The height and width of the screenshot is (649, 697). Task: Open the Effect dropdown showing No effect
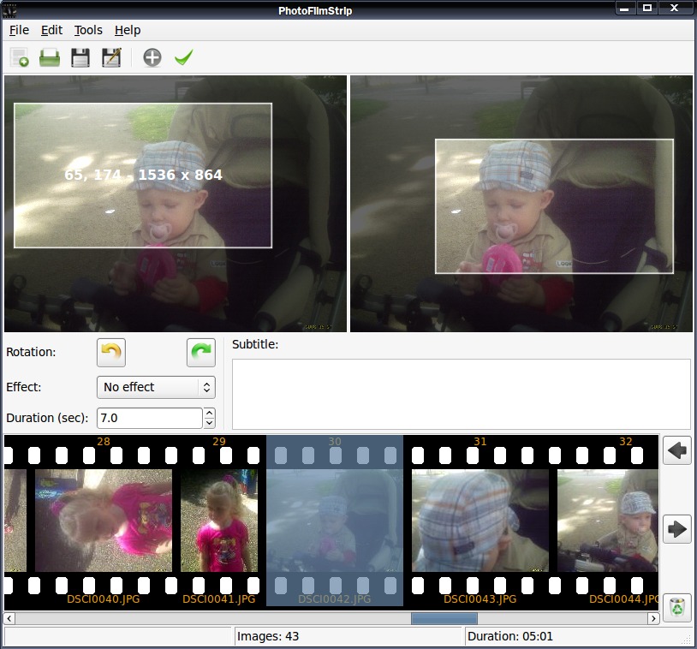156,387
